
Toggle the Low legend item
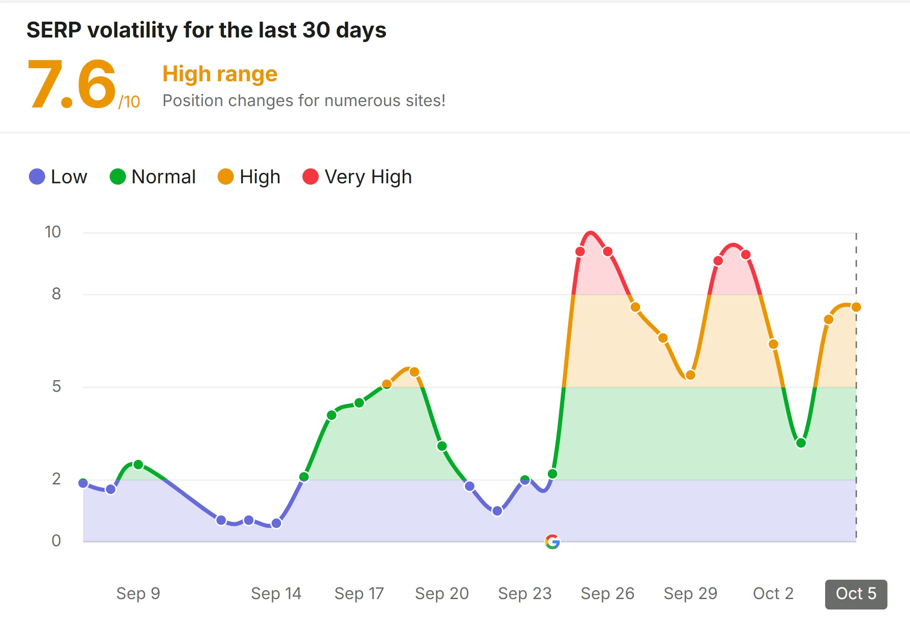[x=58, y=177]
